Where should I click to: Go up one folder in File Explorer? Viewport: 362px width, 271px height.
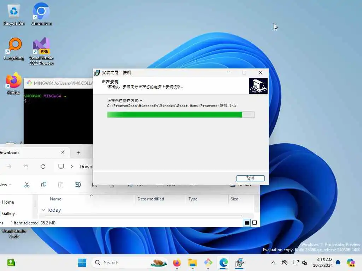tap(26, 167)
